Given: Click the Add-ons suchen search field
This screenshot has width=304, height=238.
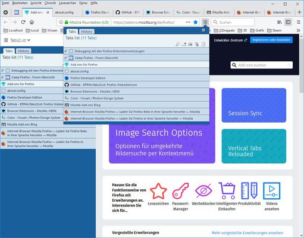Looking at the screenshot, I should tap(261, 65).
